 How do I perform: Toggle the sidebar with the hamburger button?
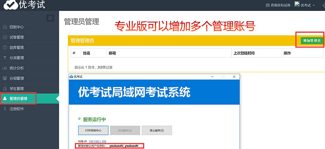tap(50, 18)
